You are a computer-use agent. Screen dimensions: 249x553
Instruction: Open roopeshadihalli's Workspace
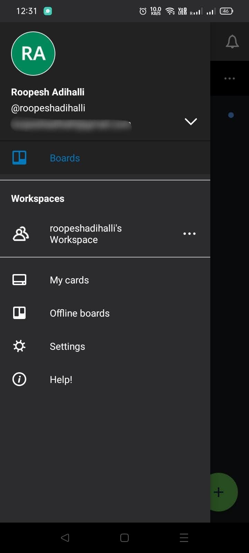coord(105,234)
